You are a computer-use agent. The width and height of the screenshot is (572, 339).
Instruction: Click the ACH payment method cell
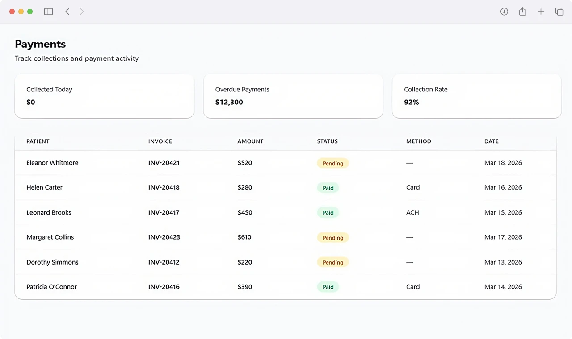(x=412, y=212)
